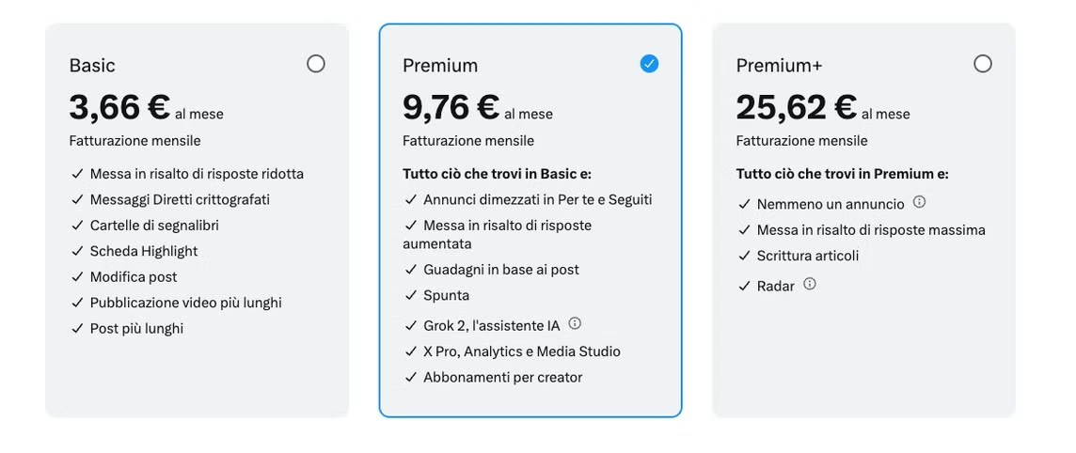Viewport: 1076px width, 453px height.
Task: Click Pubblicazione video più lunghi feature
Action: (185, 303)
